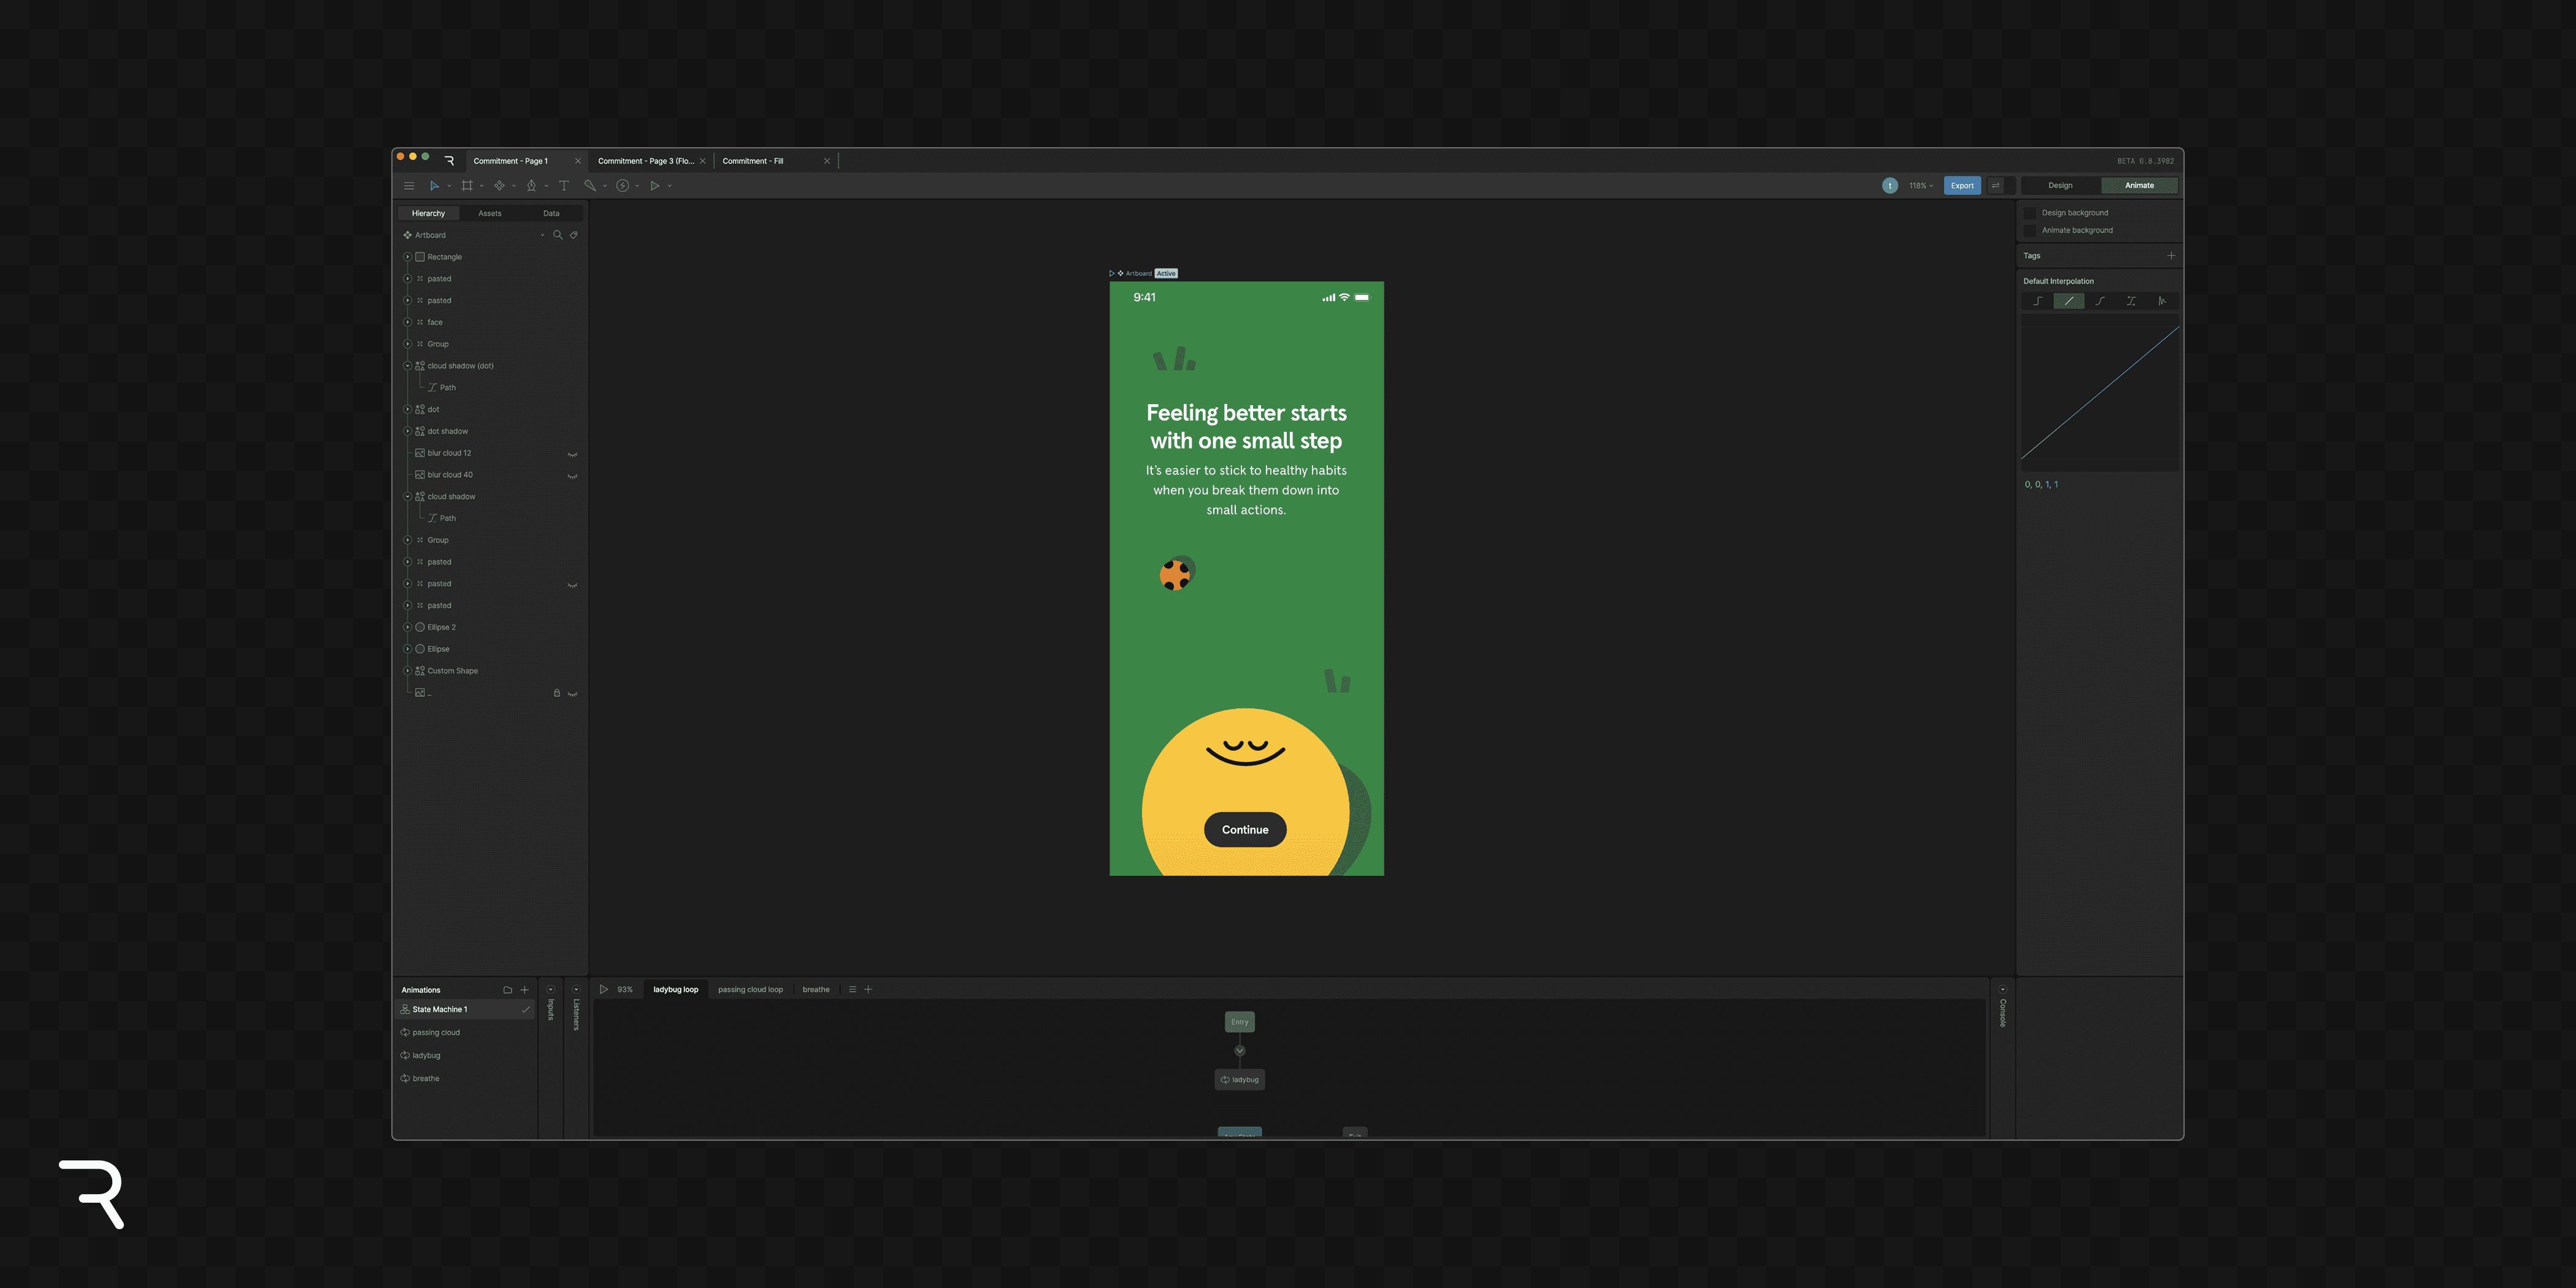Toggle visibility of blur cloud 12
Screen dimensions: 2576x1288
(572, 454)
